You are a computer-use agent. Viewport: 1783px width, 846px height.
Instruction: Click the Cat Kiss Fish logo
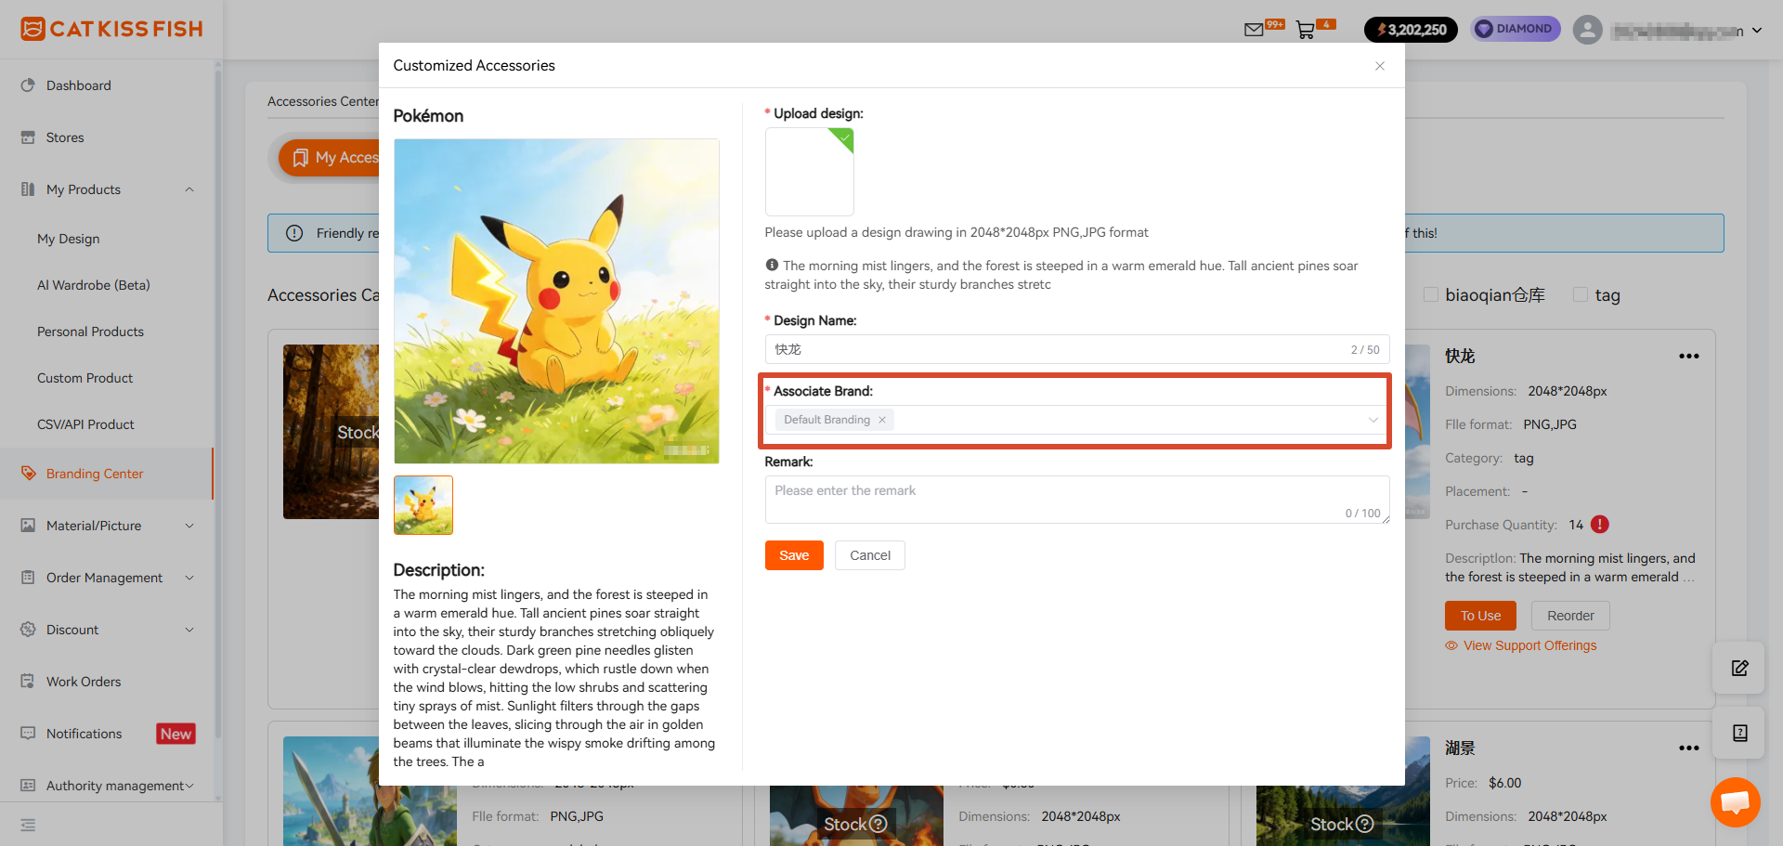click(x=111, y=29)
